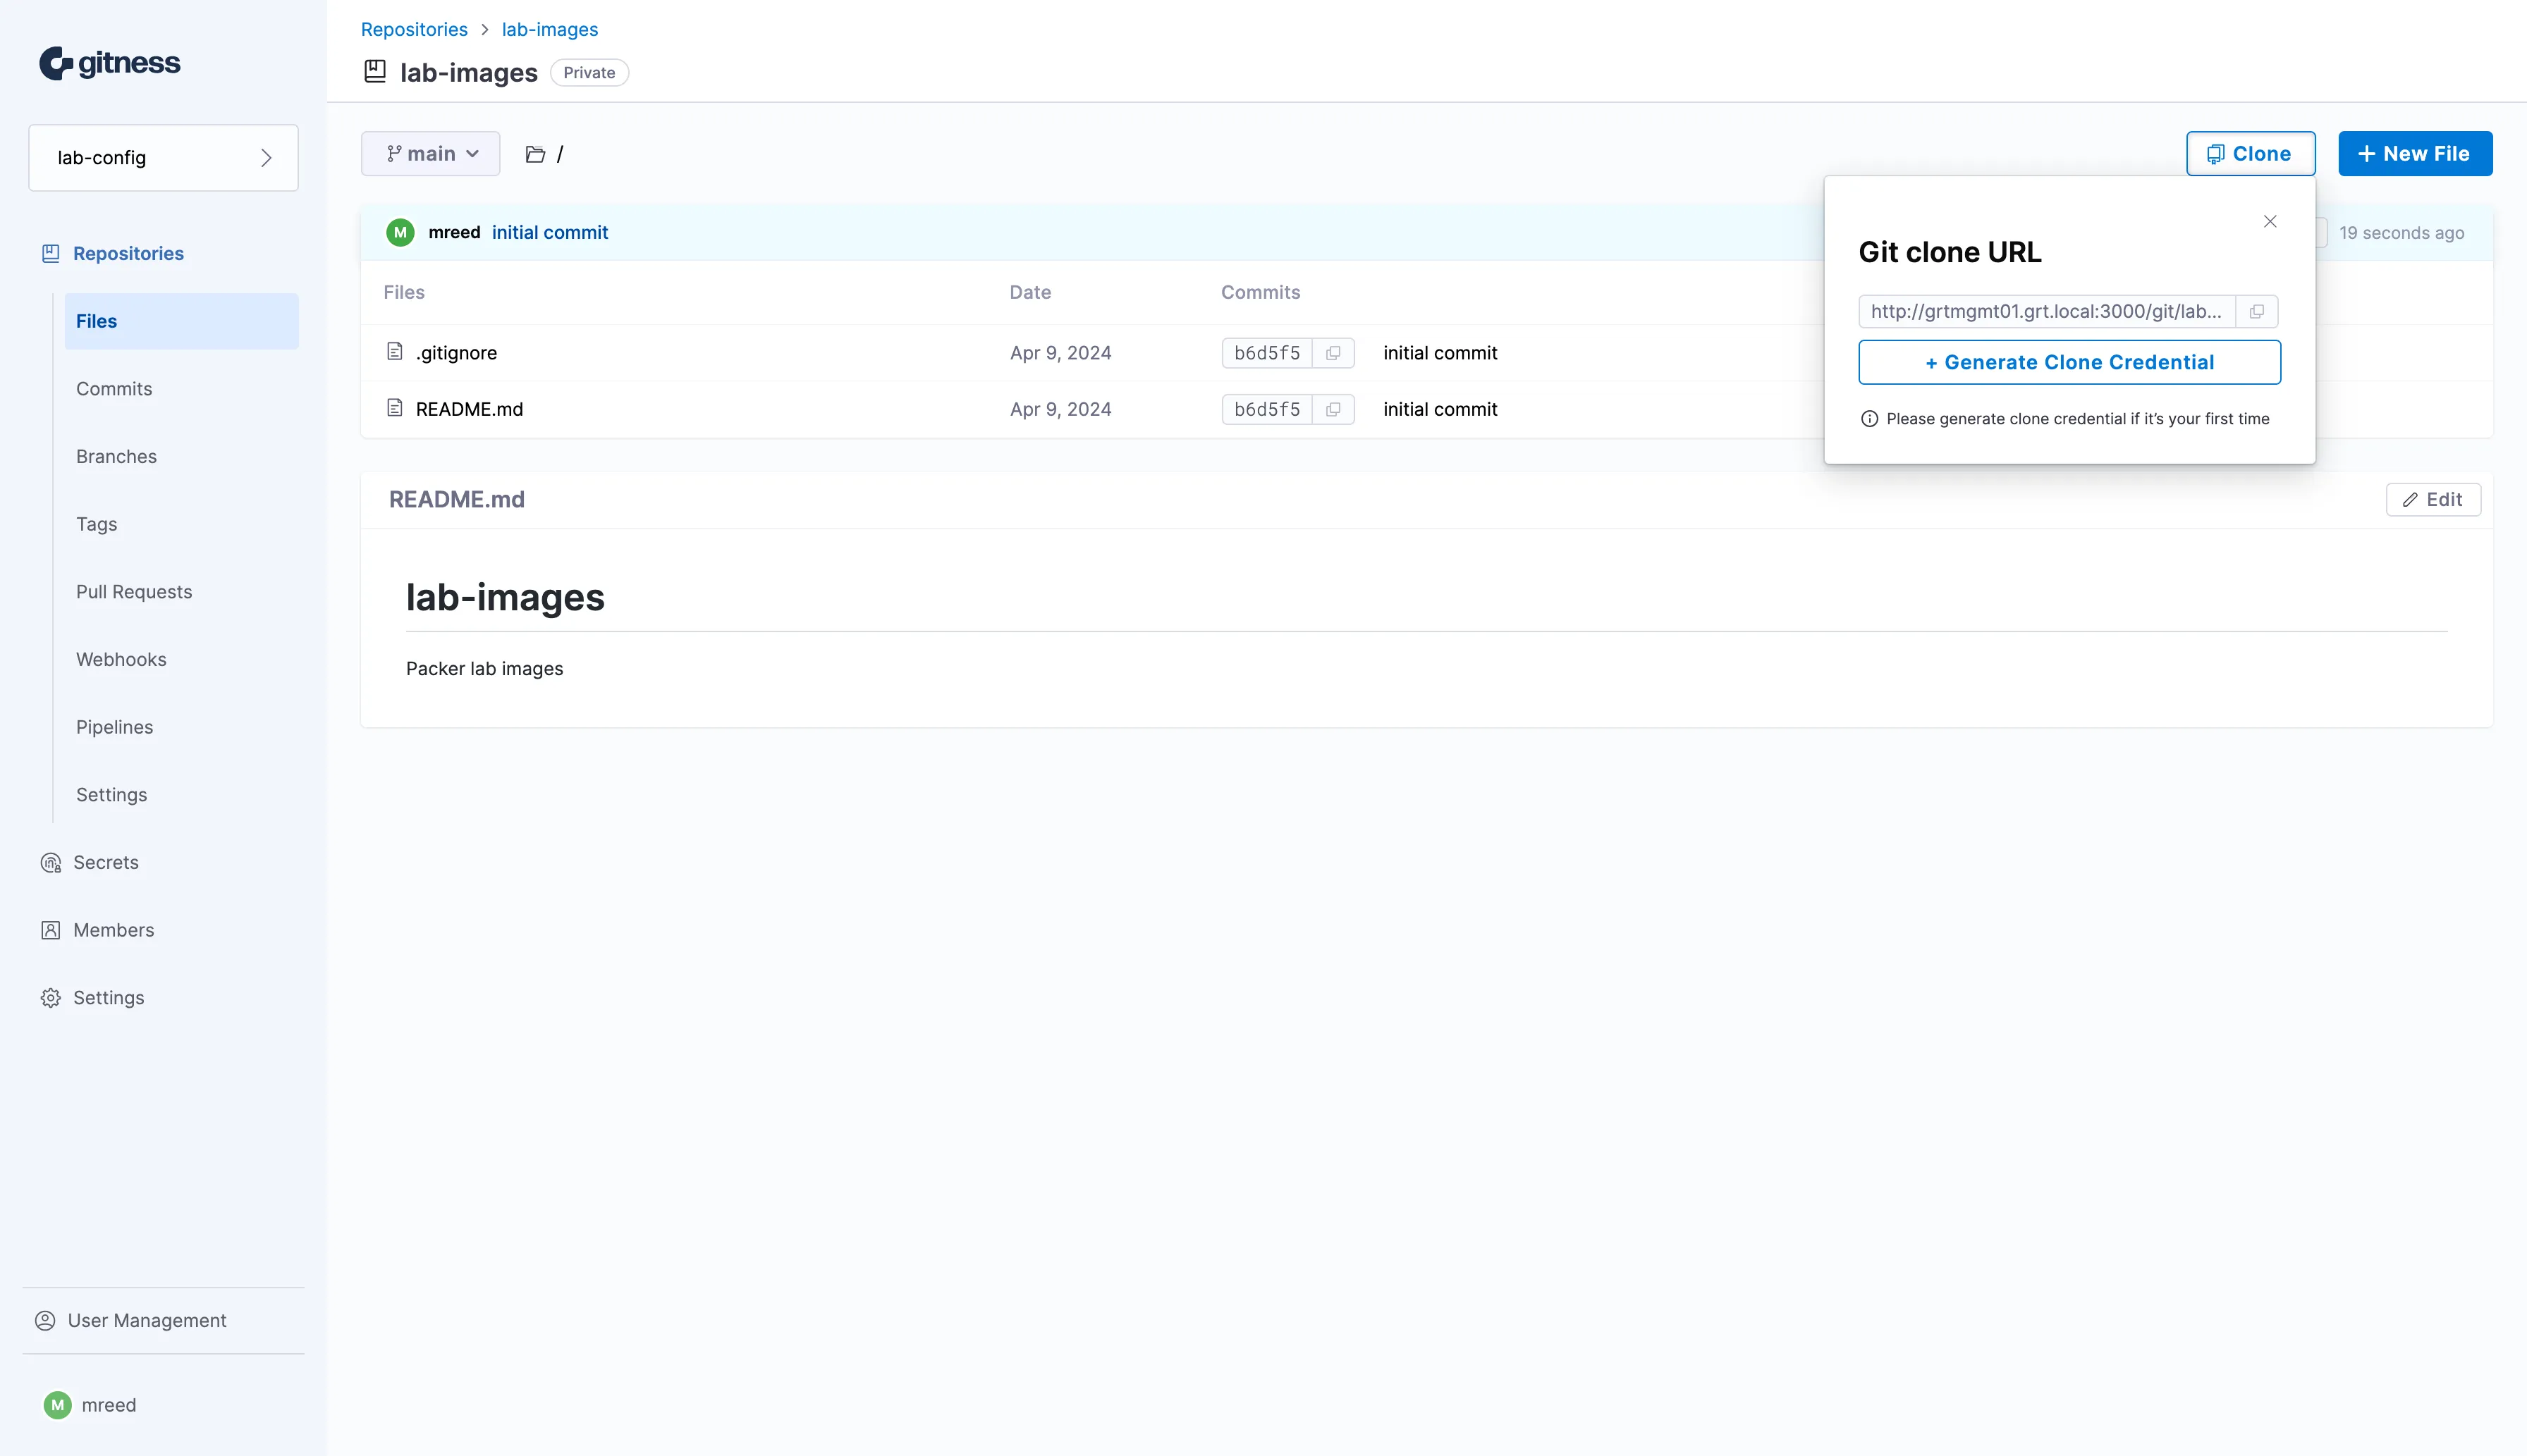This screenshot has width=2527, height=1456.
Task: Click the Commits column header
Action: (1259, 292)
